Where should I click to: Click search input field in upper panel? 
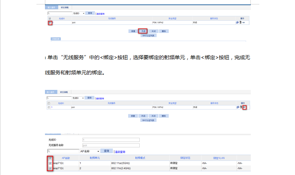coord(60,13)
